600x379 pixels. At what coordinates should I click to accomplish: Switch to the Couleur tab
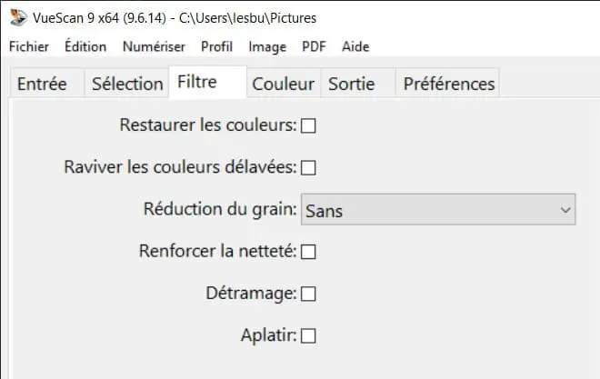tap(283, 83)
